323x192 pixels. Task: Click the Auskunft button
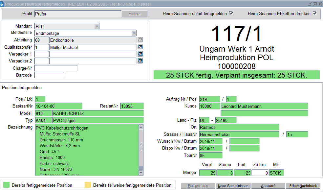(x=268, y=186)
